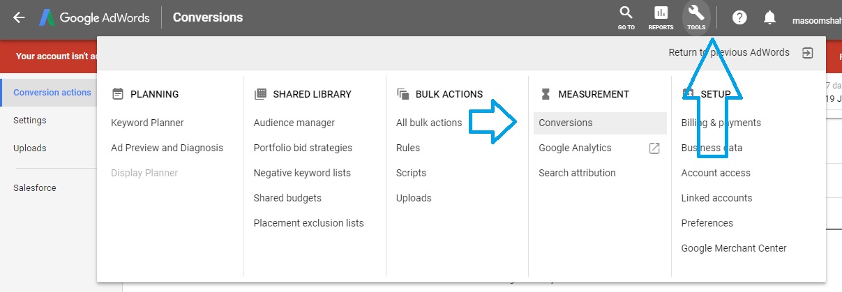Open Scripts under Bulk Actions

tap(411, 173)
